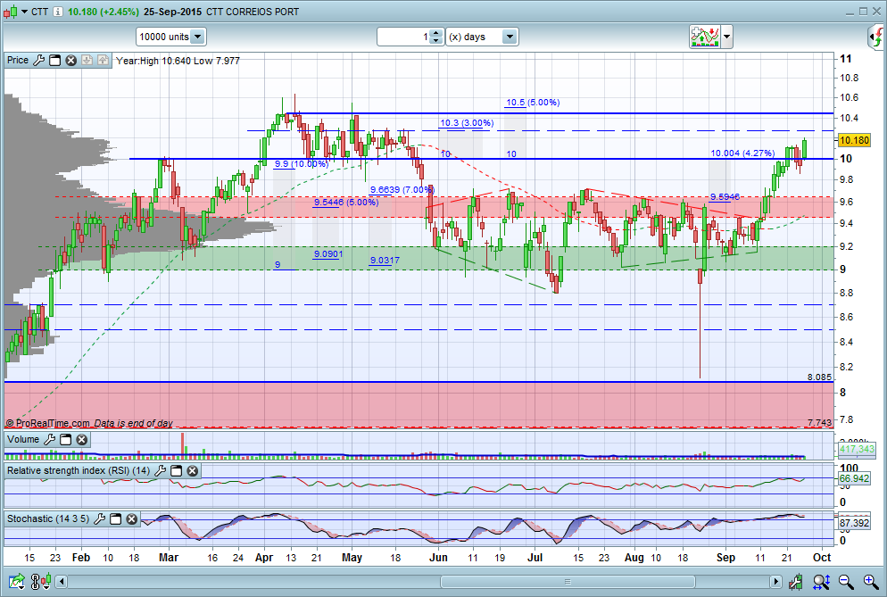This screenshot has height=597, width=887.
Task: Open the Price panel wrench settings
Action: pyautogui.click(x=38, y=61)
